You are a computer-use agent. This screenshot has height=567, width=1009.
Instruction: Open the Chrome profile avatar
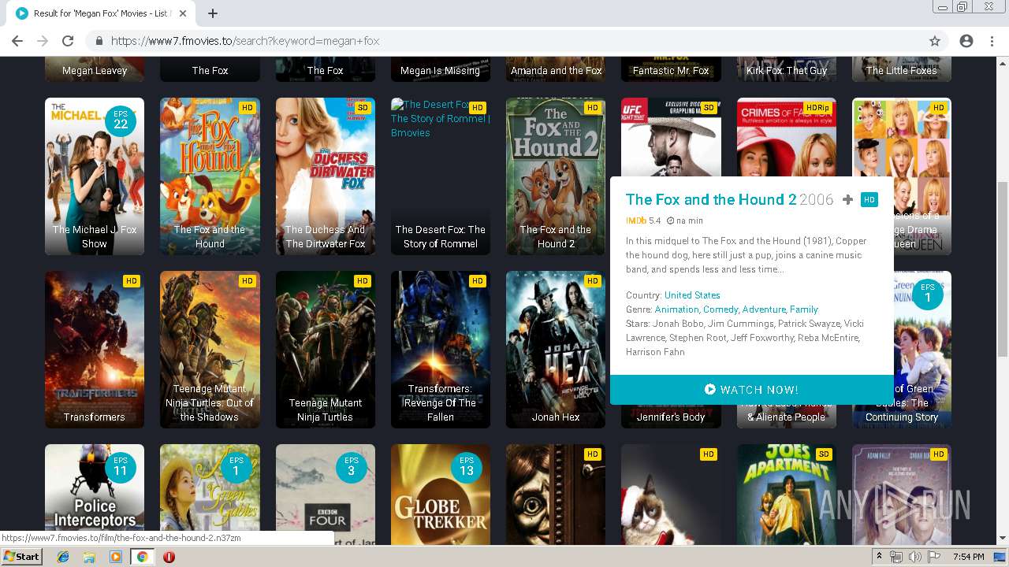966,41
